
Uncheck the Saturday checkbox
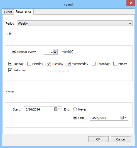10,70
